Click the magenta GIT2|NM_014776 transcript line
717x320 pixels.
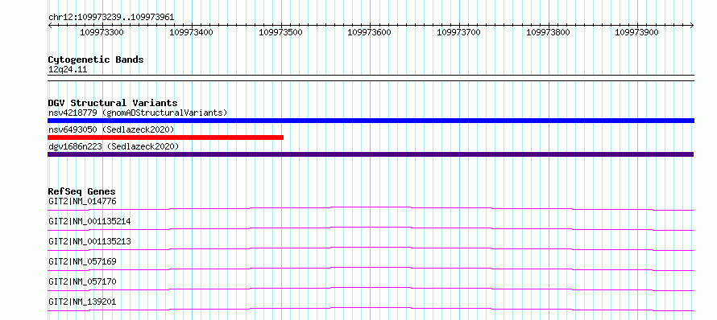pyautogui.click(x=371, y=208)
